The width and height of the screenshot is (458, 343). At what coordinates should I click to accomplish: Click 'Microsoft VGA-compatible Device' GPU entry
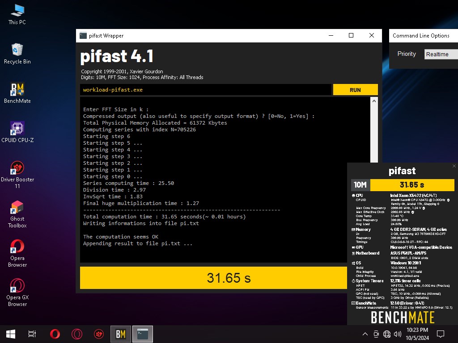(421, 247)
